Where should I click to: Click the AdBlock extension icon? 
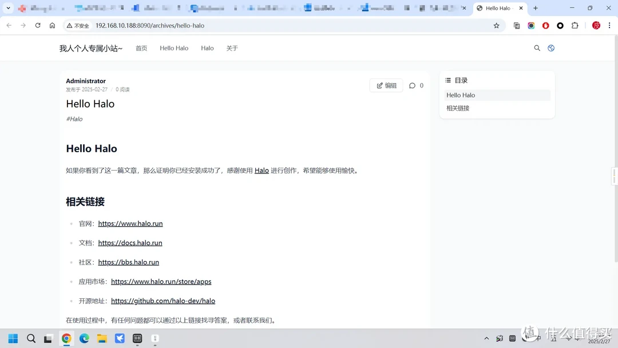(545, 26)
